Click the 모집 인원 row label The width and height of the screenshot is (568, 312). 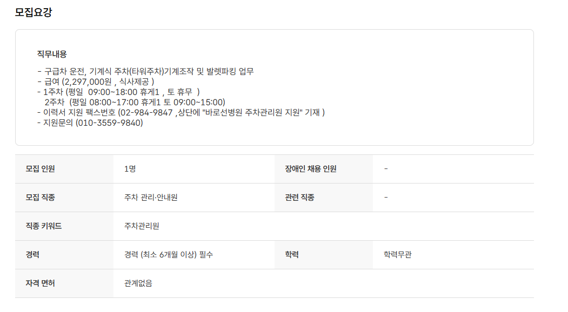(x=41, y=169)
